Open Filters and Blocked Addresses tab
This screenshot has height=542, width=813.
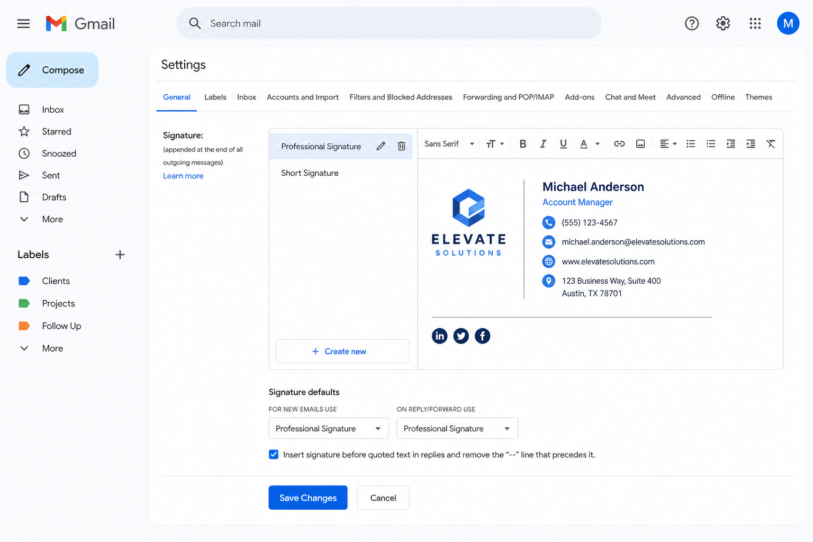click(401, 97)
